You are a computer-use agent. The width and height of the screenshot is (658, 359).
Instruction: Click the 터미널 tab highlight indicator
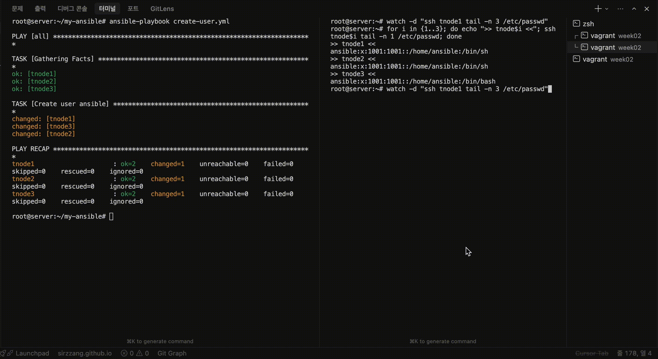click(107, 8)
